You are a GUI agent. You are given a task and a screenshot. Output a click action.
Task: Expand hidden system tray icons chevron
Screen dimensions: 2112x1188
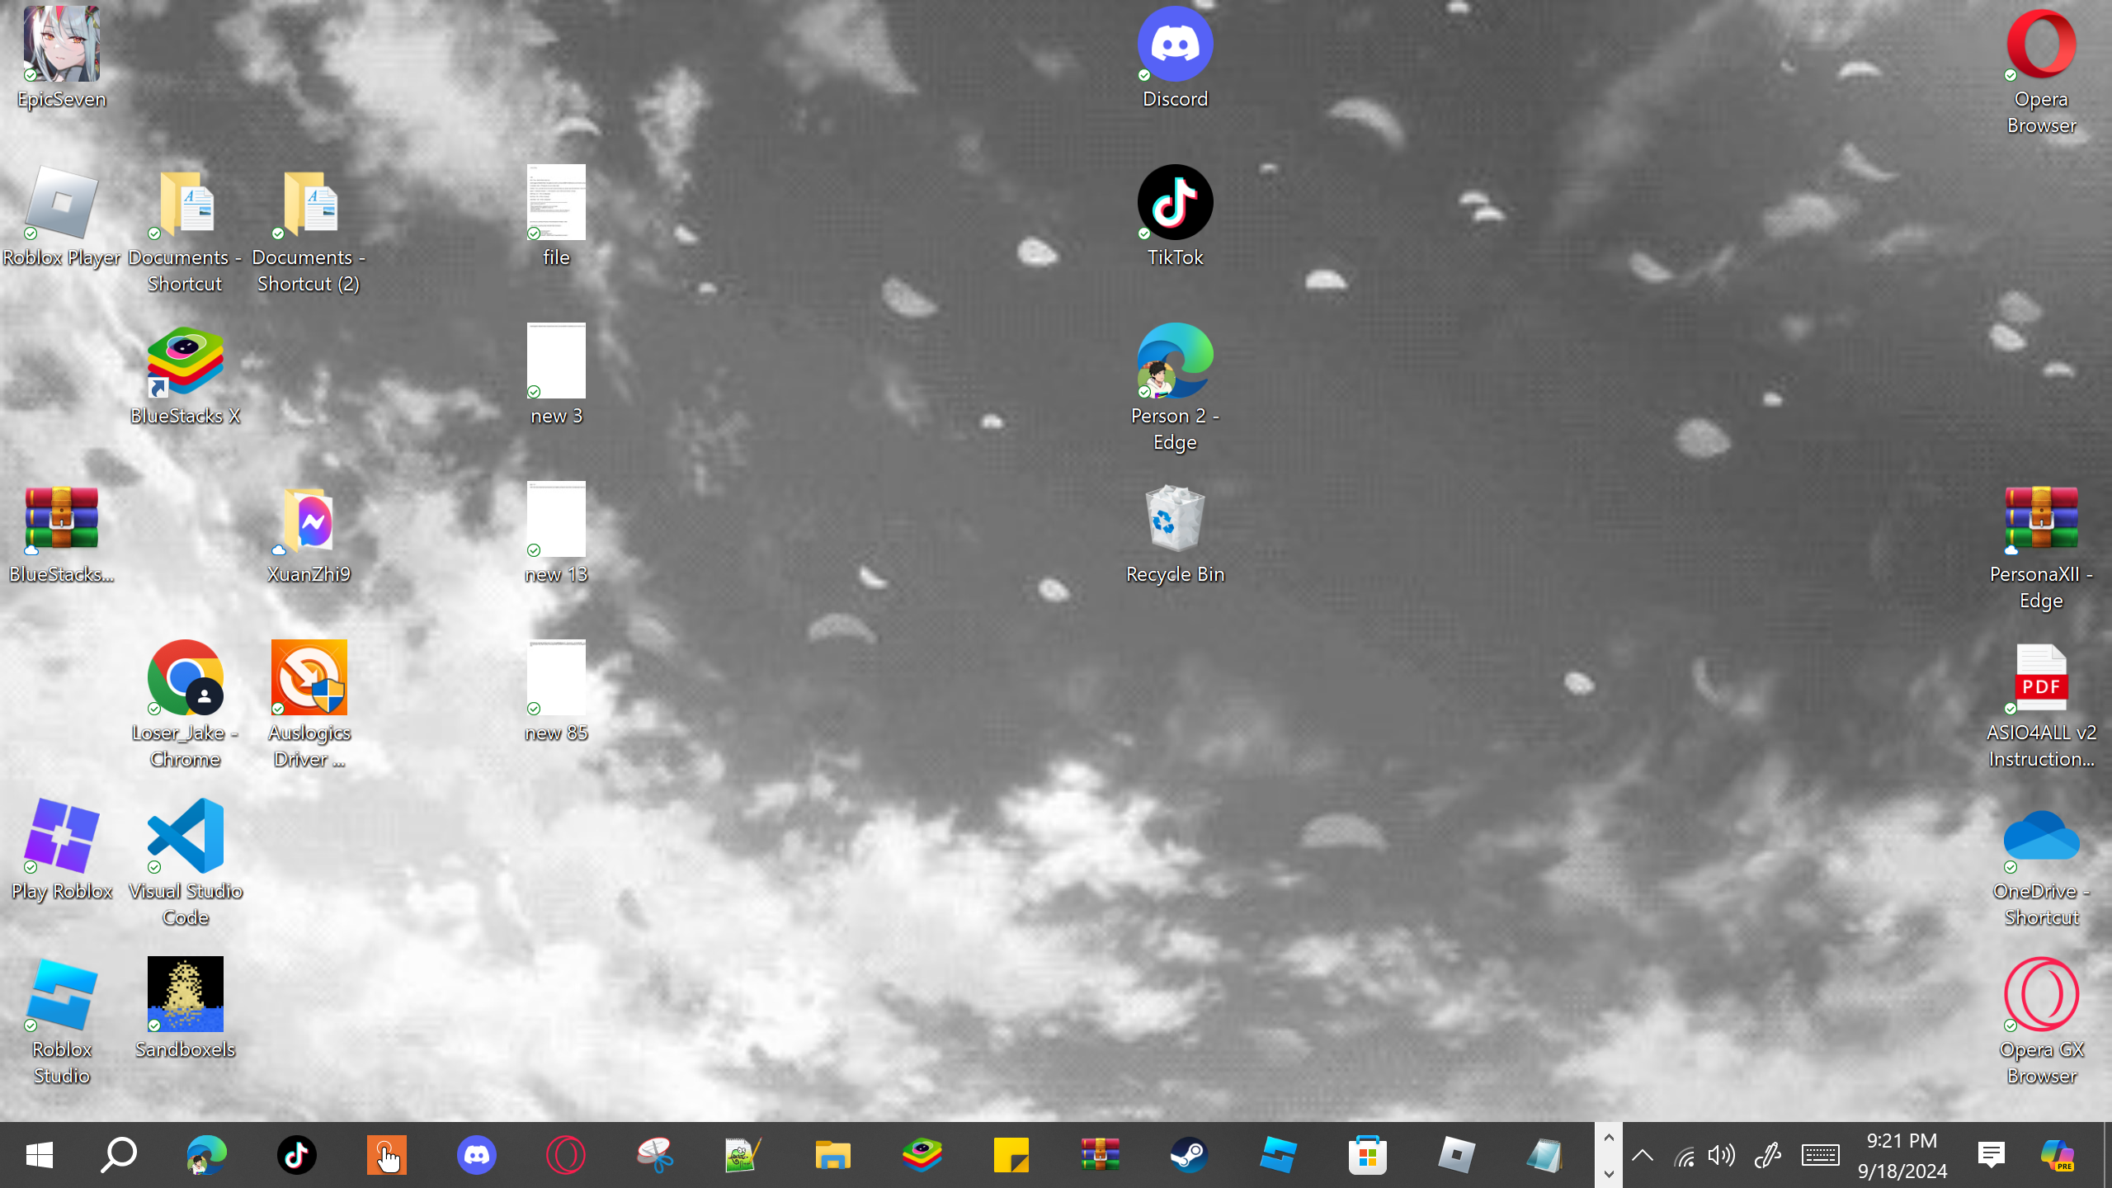point(1642,1155)
